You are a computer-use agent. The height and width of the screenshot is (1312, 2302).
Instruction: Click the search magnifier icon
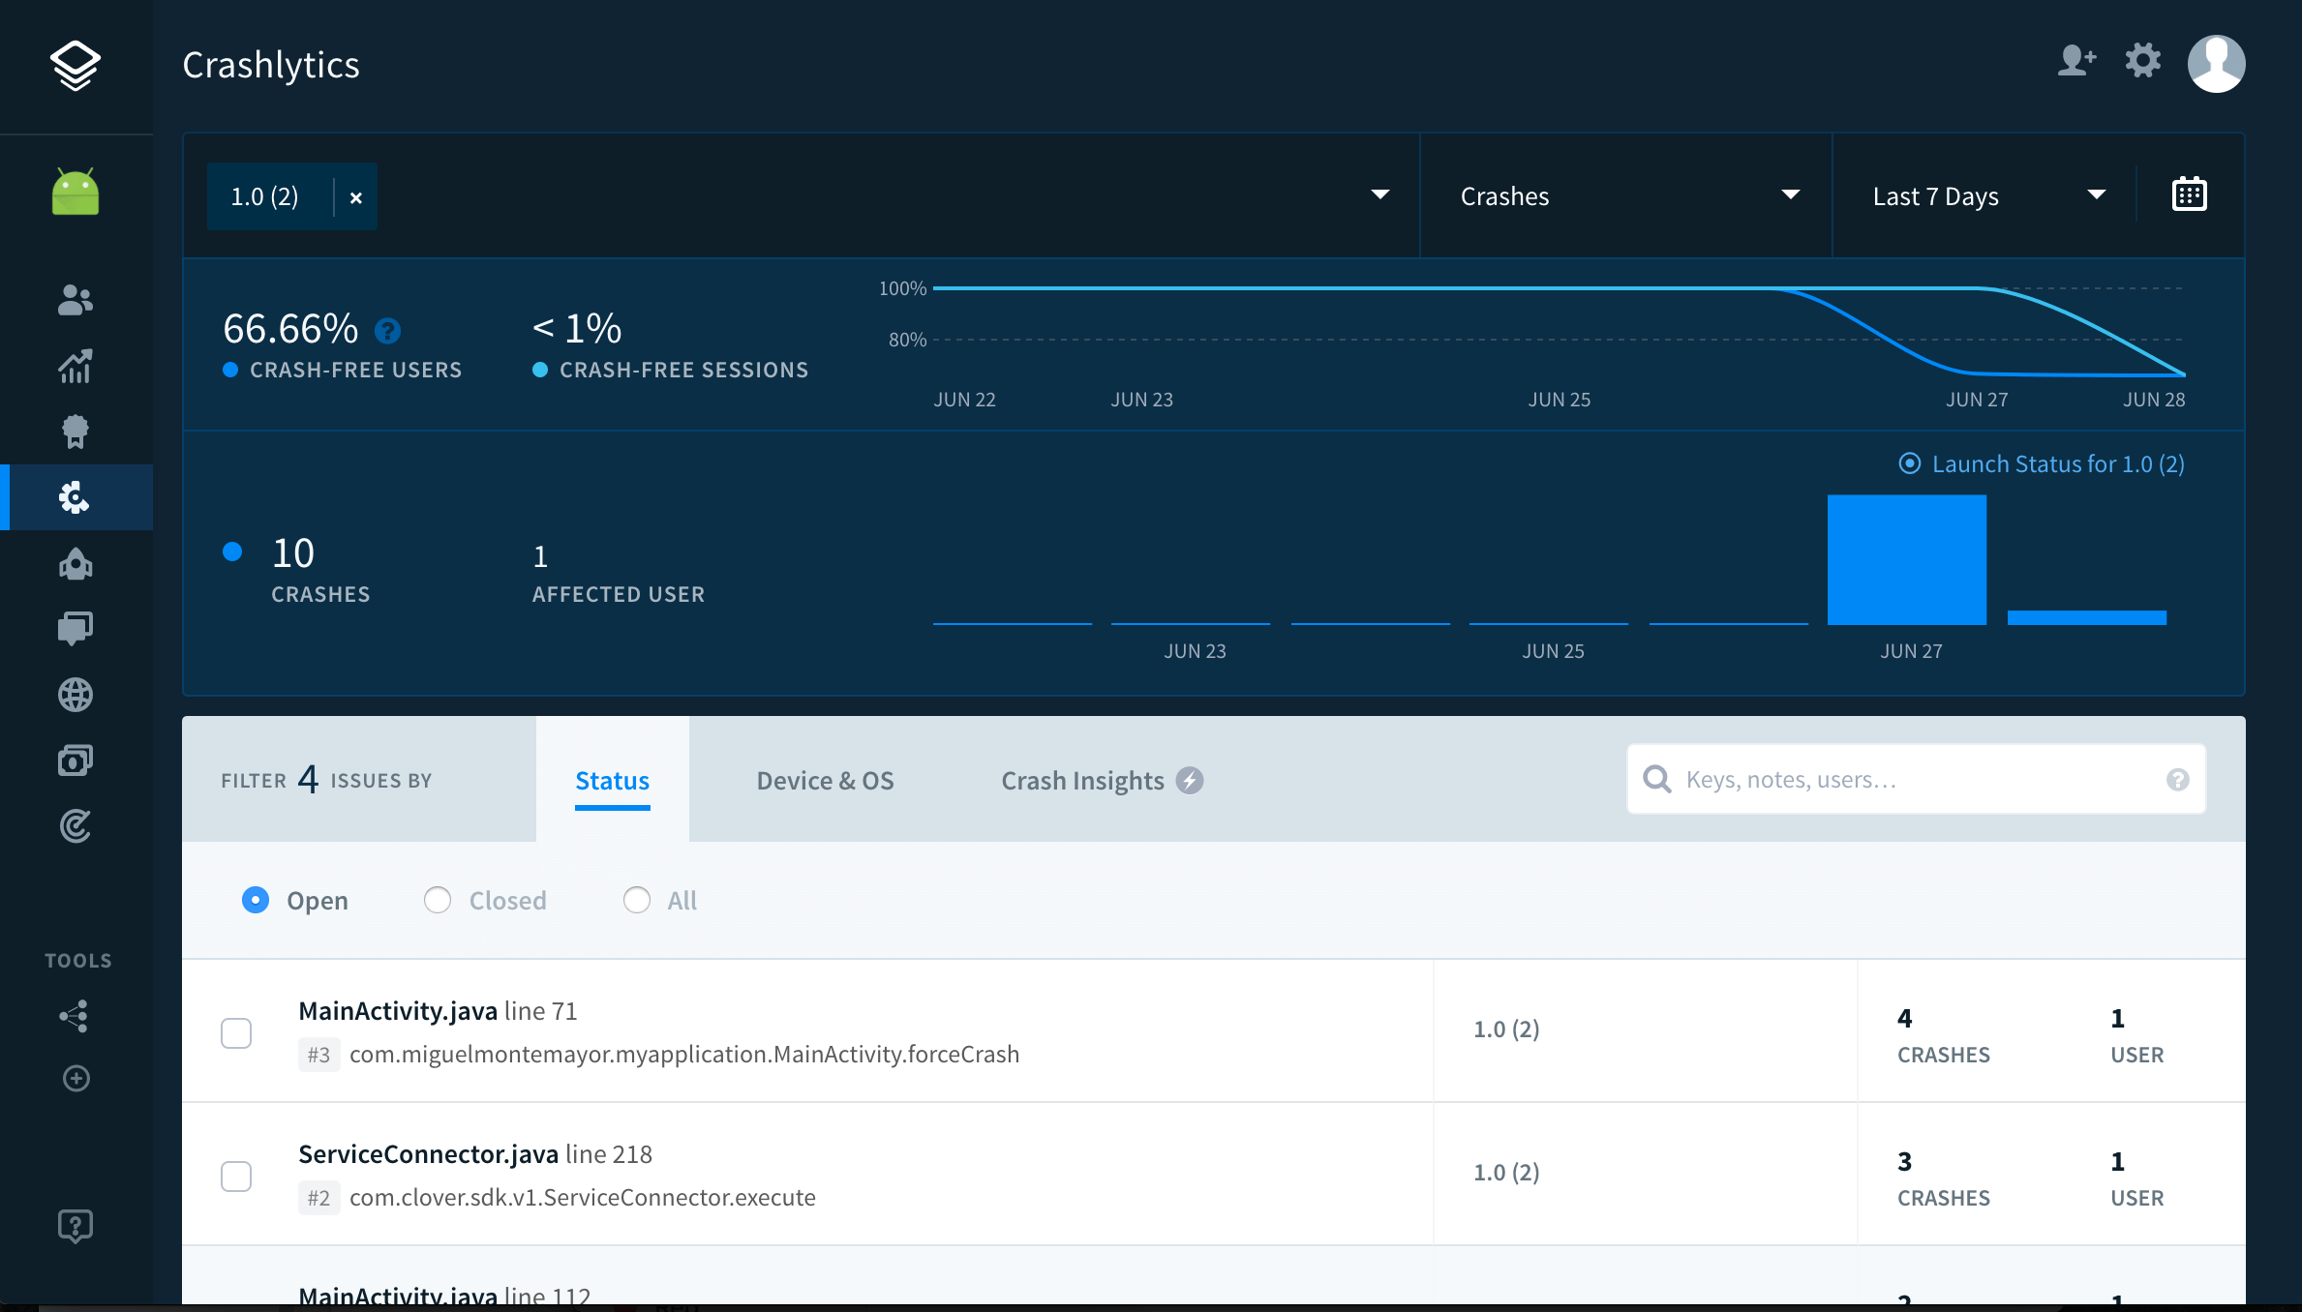point(1657,780)
